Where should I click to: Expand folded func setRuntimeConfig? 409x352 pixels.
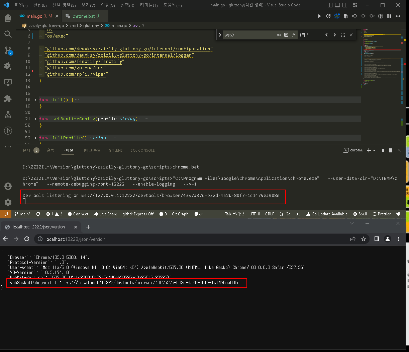point(36,119)
